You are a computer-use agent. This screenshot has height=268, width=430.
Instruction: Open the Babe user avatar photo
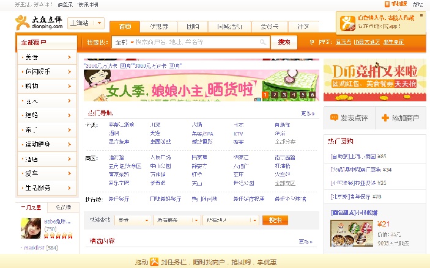31,228
